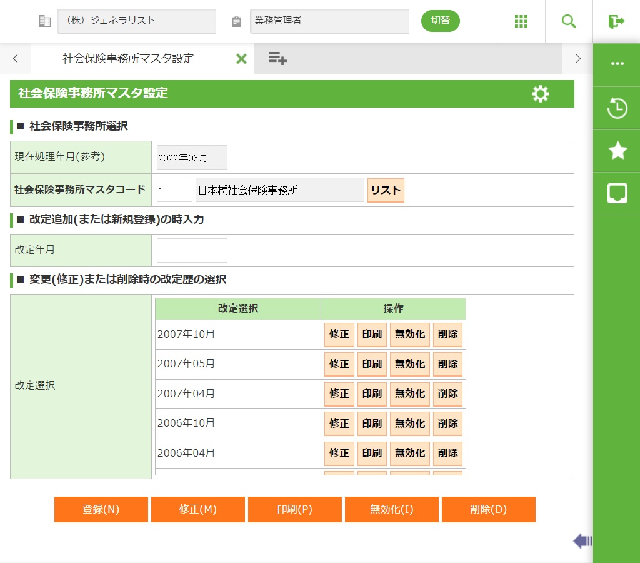The height and width of the screenshot is (563, 640).
Task: Close the 社会保険事務所マスタ設定 tab
Action: point(241,59)
